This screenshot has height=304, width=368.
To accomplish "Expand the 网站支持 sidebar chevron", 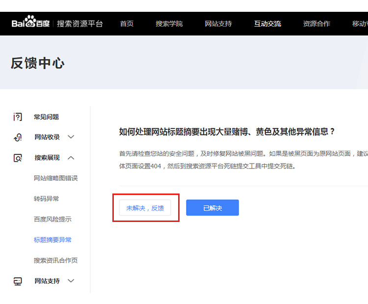I will (x=71, y=281).
